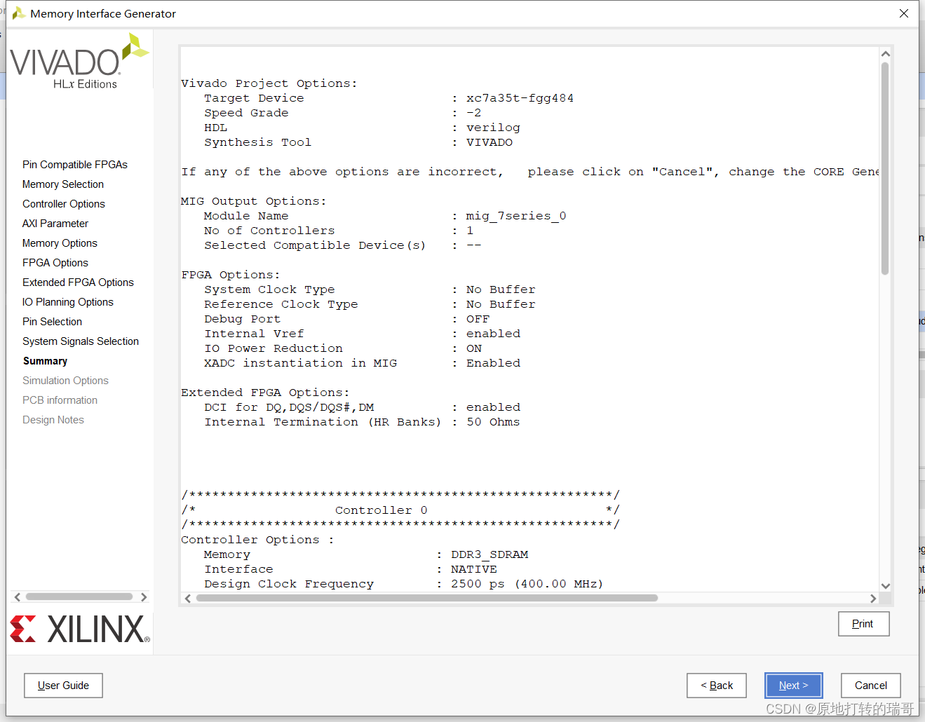Screen dimensions: 925x722
Task: Select PCB information step
Action: point(60,400)
